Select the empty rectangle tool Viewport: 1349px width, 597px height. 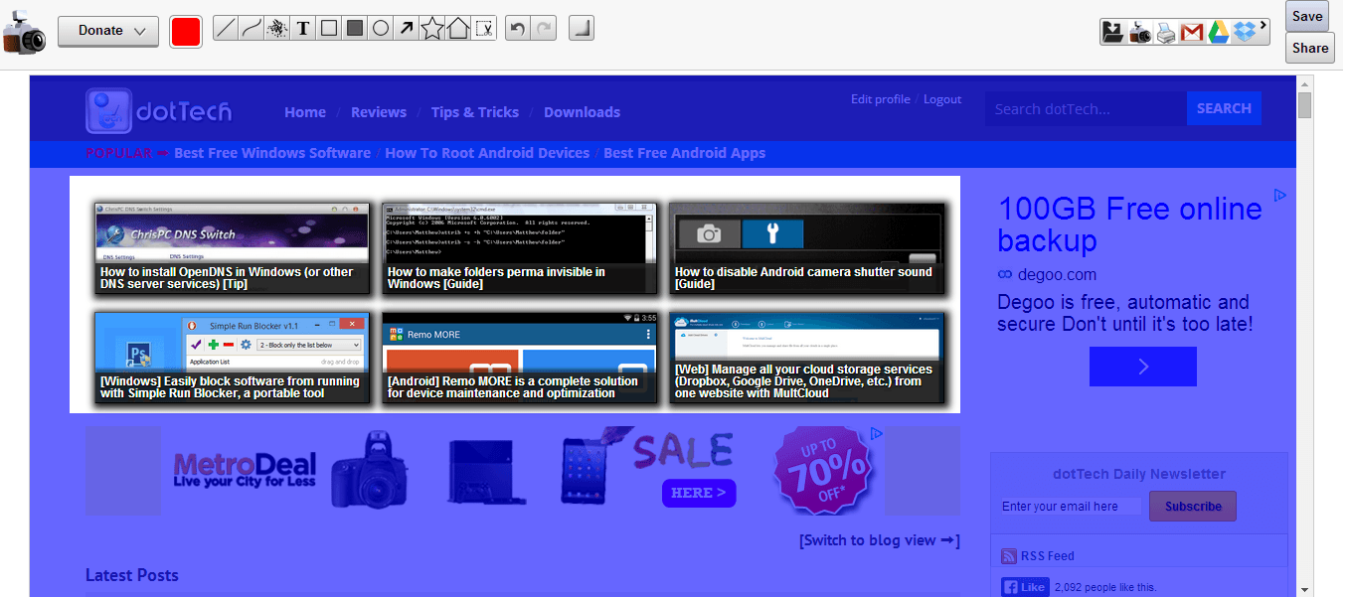pos(329,30)
